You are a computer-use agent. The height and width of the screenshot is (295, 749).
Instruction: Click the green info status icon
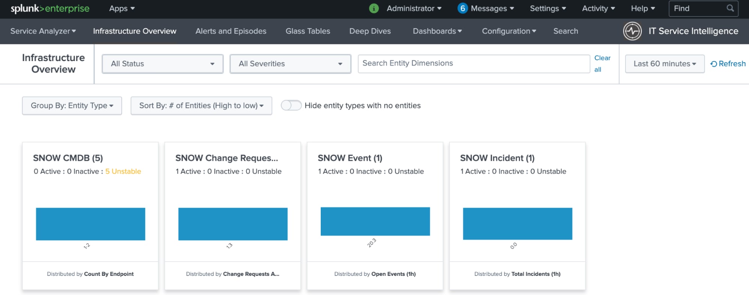[x=374, y=8]
